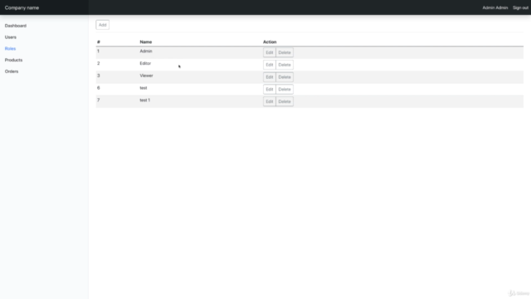The width and height of the screenshot is (531, 299).
Task: Click the Company name brand link
Action: click(x=22, y=7)
